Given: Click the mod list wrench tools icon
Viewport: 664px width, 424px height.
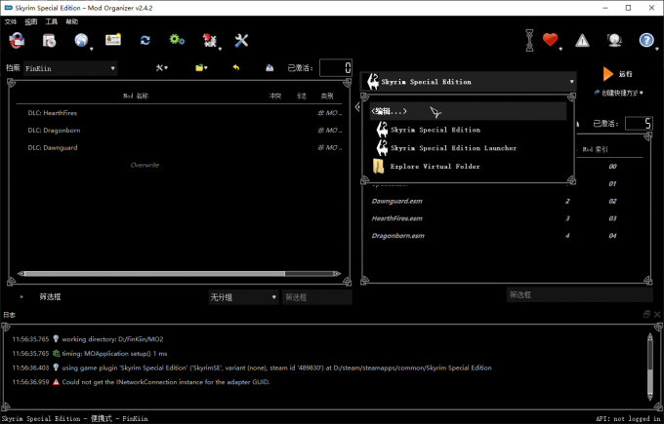Looking at the screenshot, I should (161, 67).
